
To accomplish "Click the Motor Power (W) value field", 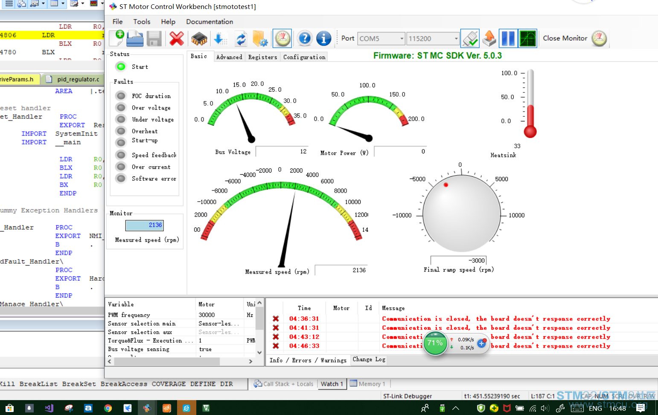I will pos(400,151).
